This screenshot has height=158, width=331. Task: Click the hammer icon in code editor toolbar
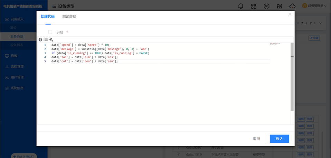click(x=51, y=40)
